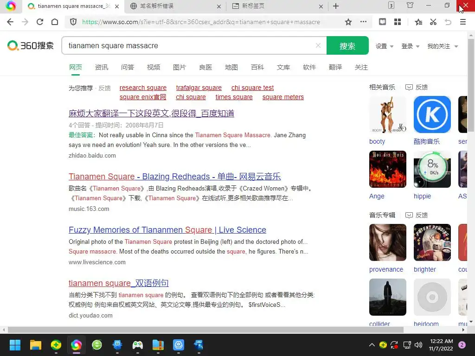This screenshot has height=356, width=475.
Task: Reload the current page
Action: click(x=40, y=22)
